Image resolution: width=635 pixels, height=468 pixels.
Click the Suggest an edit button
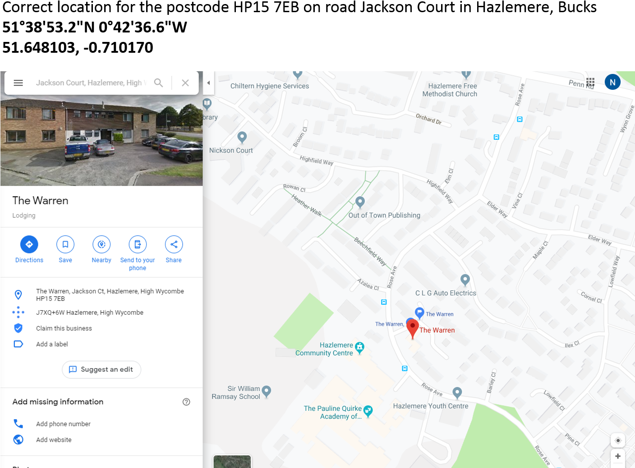[101, 369]
